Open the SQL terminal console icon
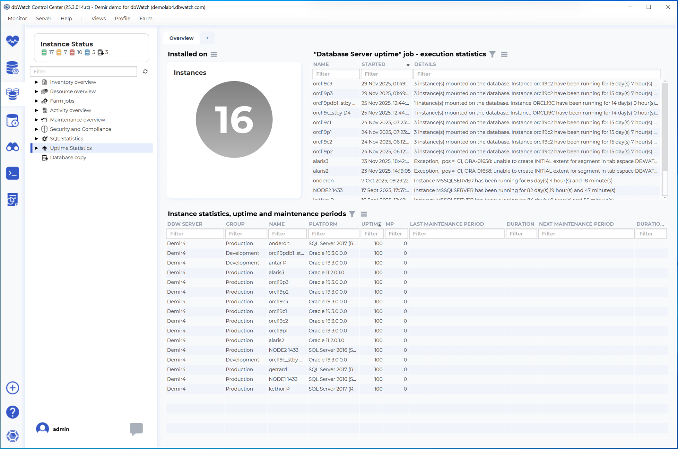The image size is (678, 449). pos(13,173)
